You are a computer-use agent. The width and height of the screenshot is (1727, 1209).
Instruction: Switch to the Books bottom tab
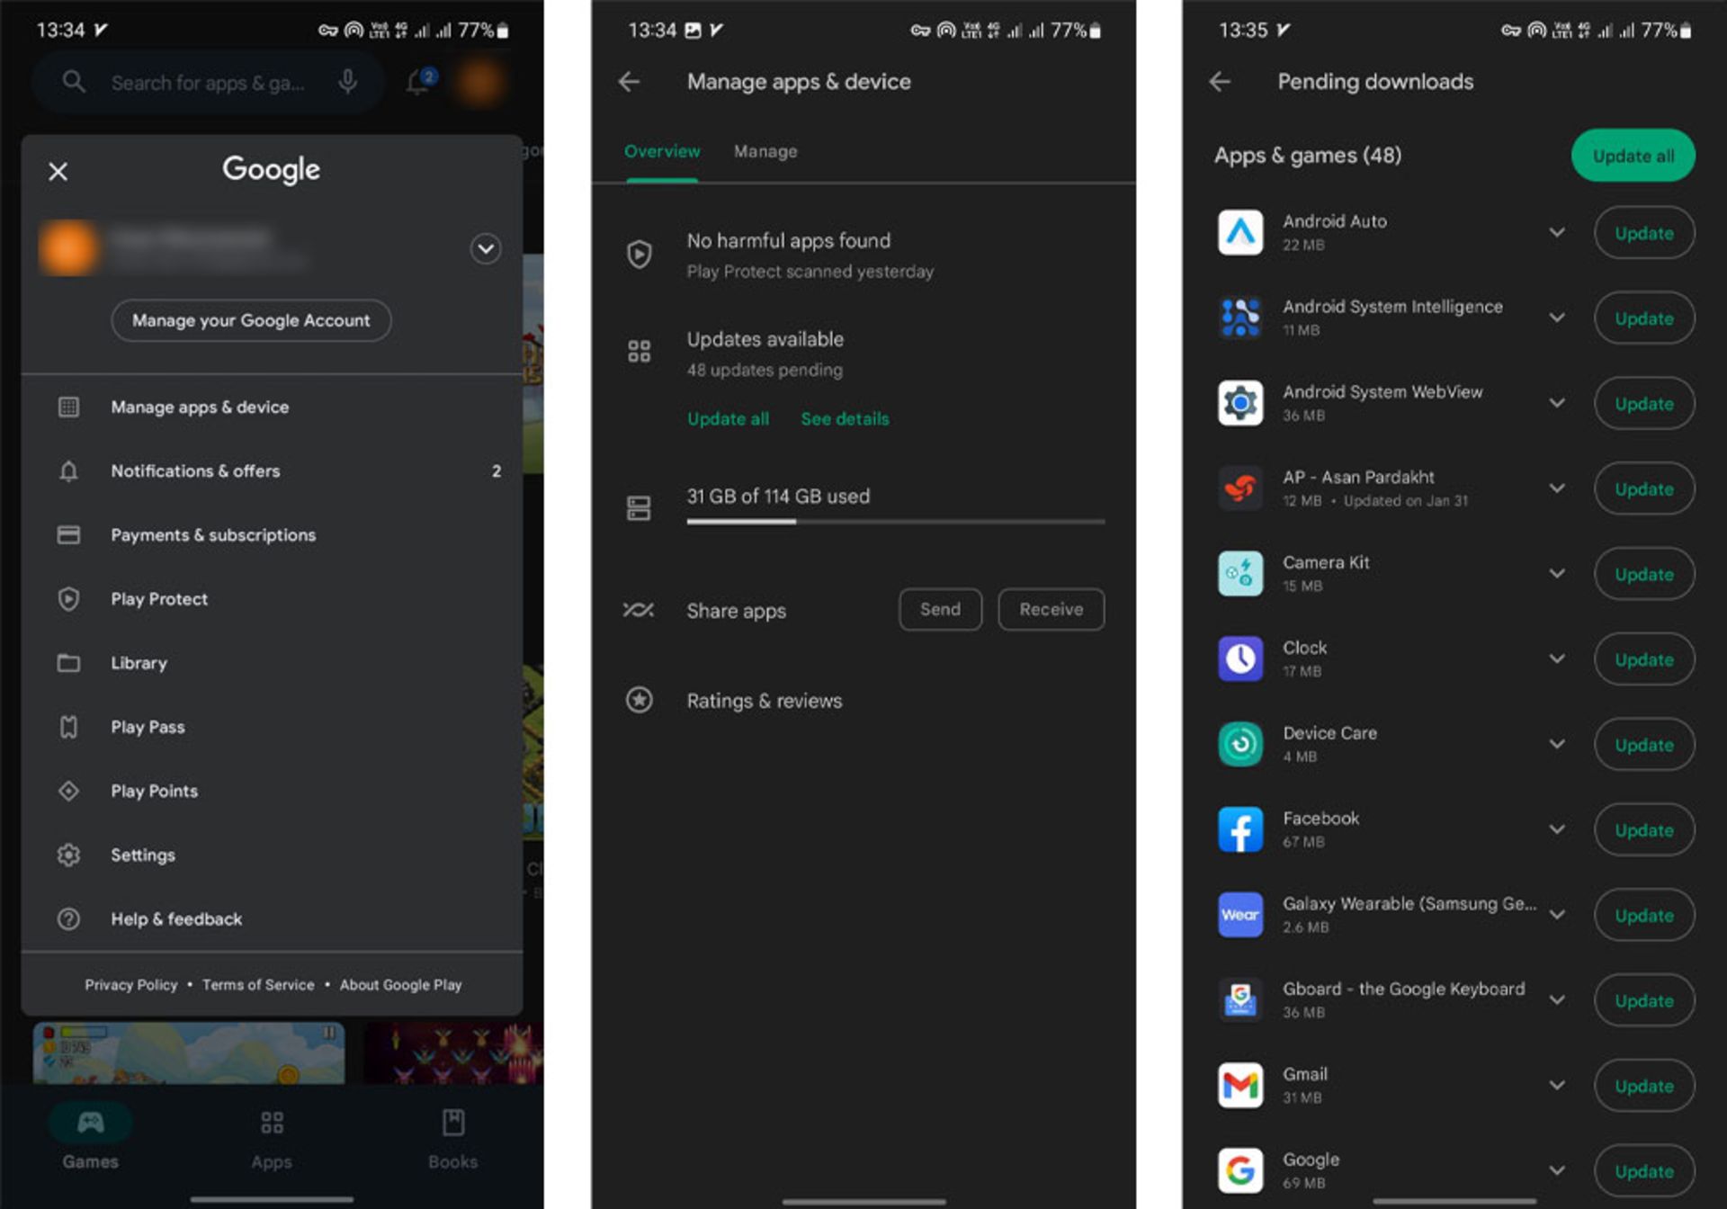click(x=452, y=1139)
